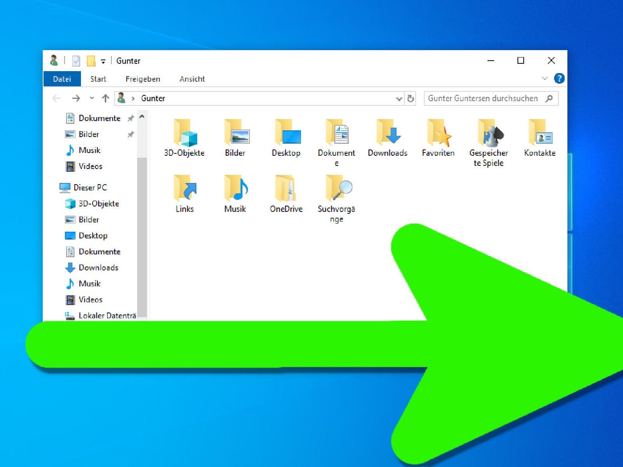The width and height of the screenshot is (623, 467).
Task: Select Dieser PC in navigation pane
Action: tap(90, 188)
